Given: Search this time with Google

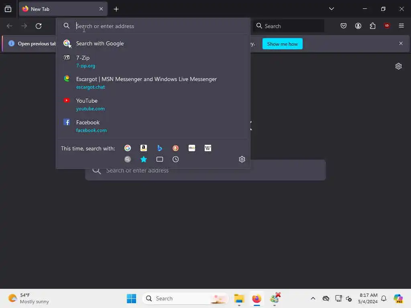Looking at the screenshot, I should tap(128, 148).
